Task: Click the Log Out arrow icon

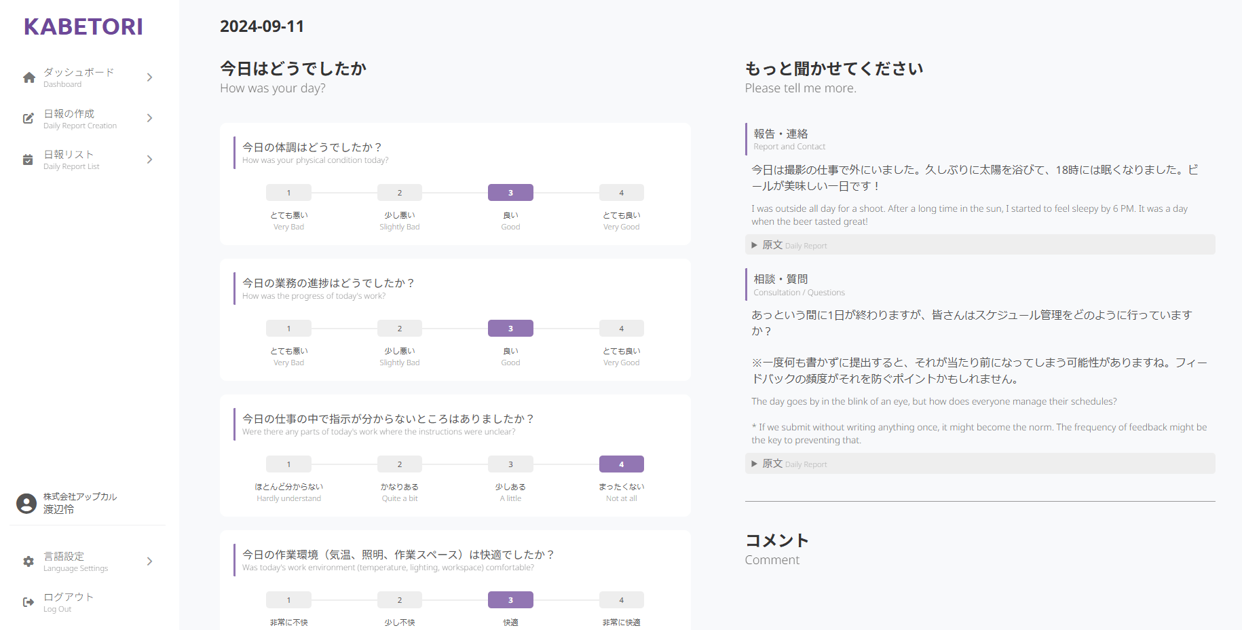Action: [29, 602]
